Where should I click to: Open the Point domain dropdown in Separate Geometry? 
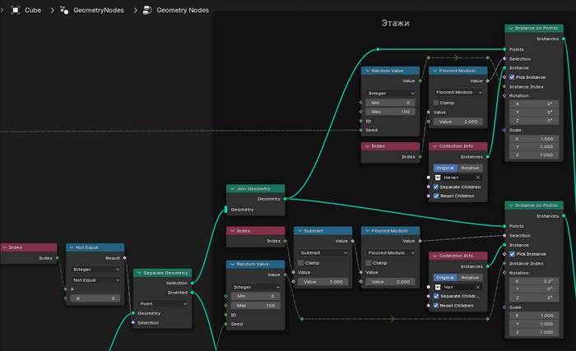coord(163,303)
